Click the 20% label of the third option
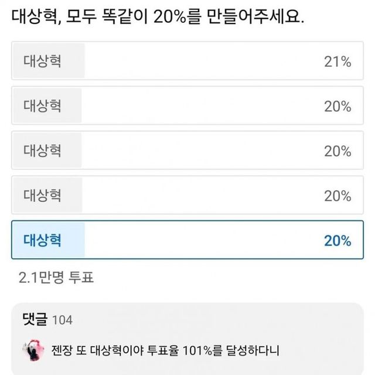The width and height of the screenshot is (375, 375). point(337,151)
